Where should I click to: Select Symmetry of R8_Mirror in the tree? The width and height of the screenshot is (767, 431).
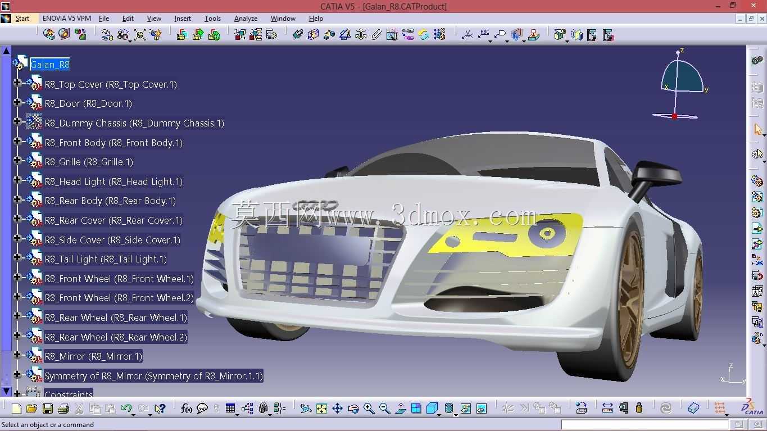point(153,376)
